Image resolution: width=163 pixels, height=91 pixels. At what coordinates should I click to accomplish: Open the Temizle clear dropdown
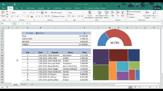pyautogui.click(x=131, y=17)
